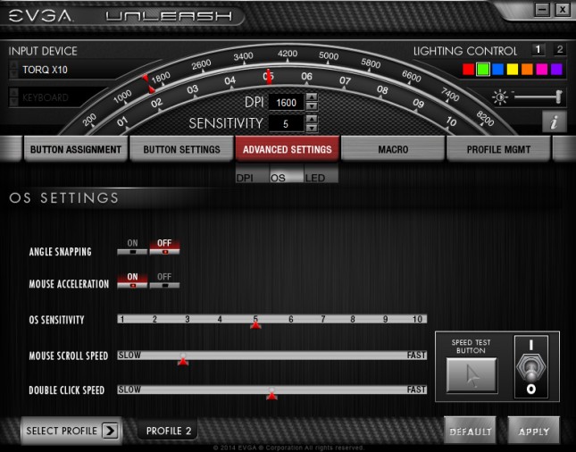Screen dimensions: 576x452
Task: Increase Sensitivity with up arrow
Action: pos(312,119)
